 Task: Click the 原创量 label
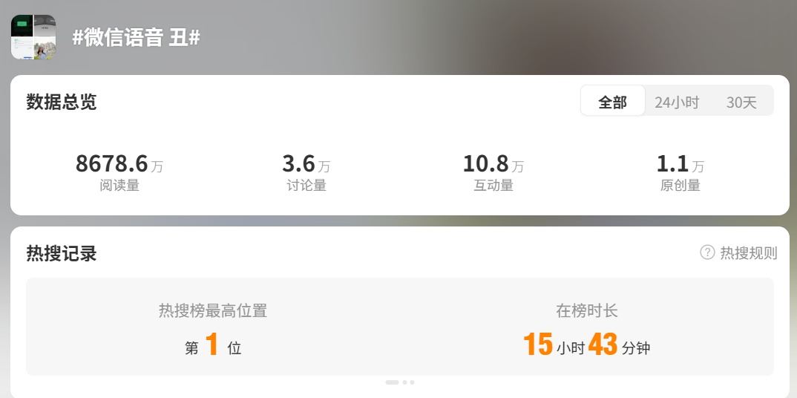point(680,186)
